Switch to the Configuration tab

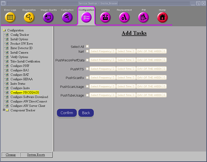tap(86, 17)
